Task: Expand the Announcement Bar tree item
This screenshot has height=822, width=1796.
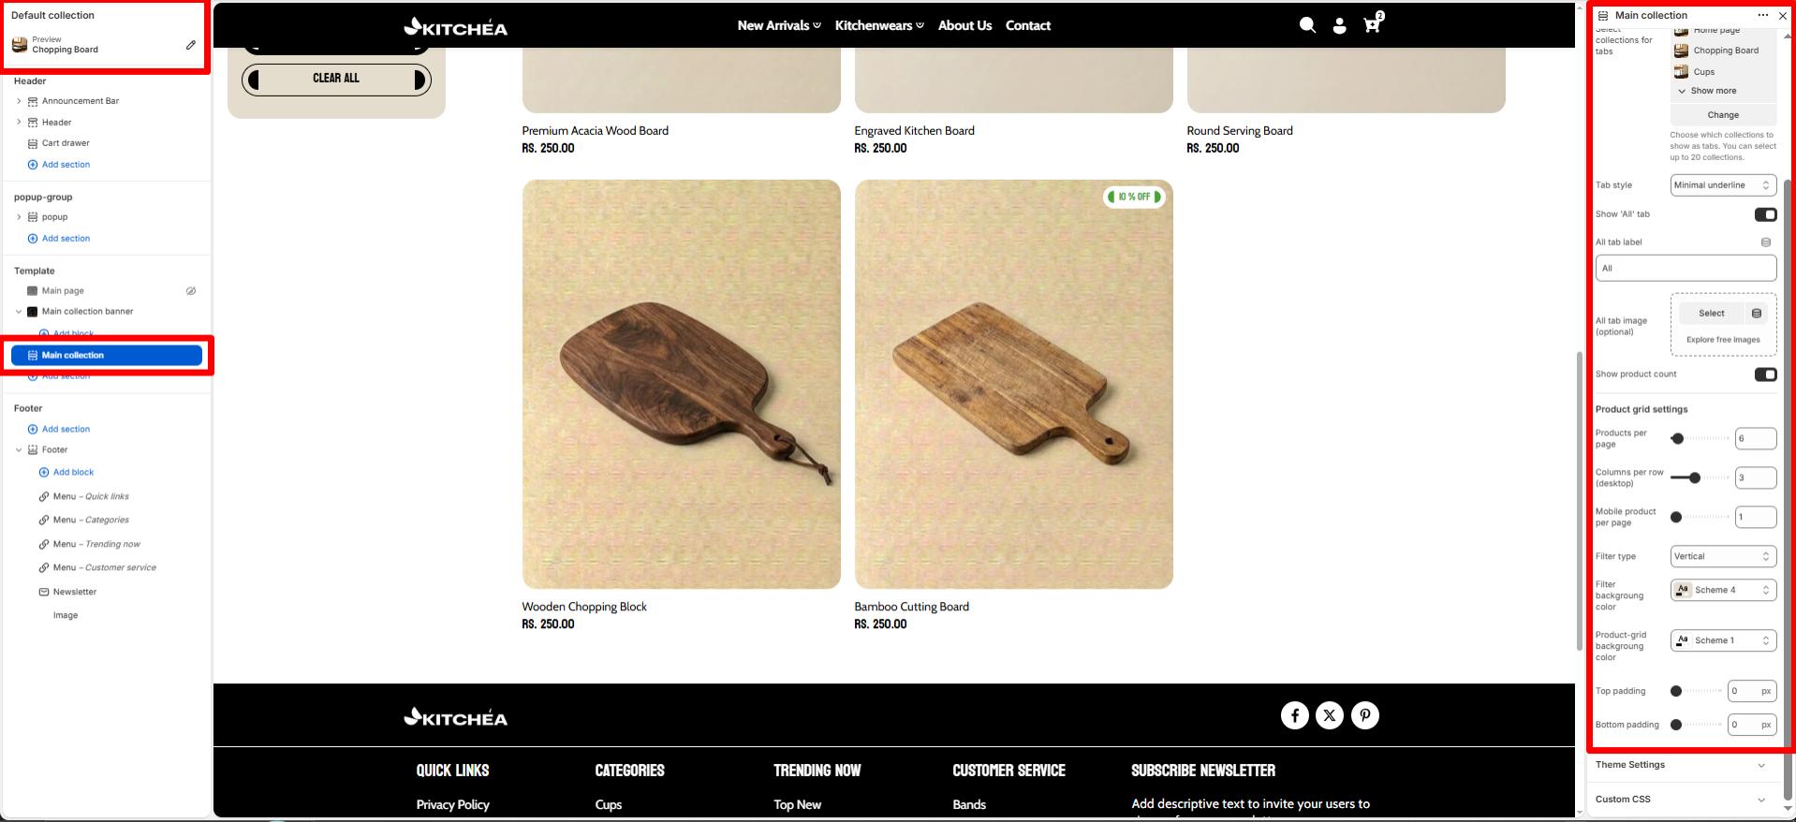Action: [x=18, y=100]
